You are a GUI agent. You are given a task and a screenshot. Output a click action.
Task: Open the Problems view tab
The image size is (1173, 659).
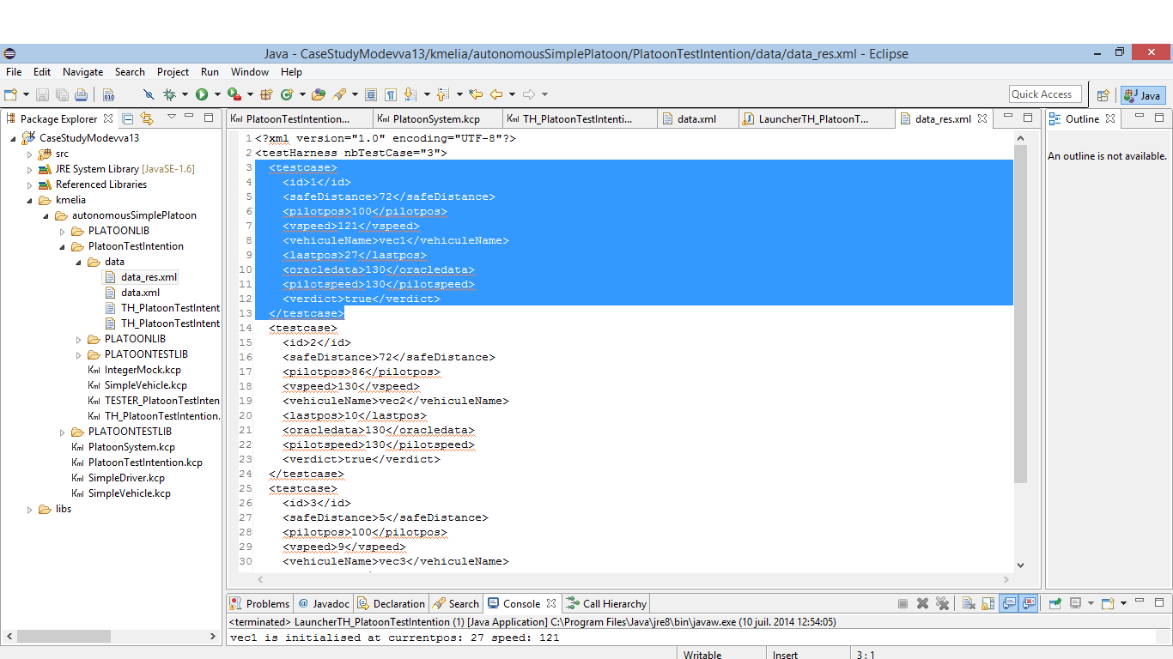point(260,603)
